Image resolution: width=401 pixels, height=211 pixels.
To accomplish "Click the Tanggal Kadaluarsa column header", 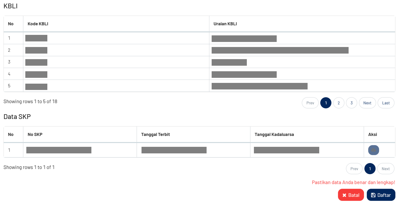I will click(x=274, y=134).
